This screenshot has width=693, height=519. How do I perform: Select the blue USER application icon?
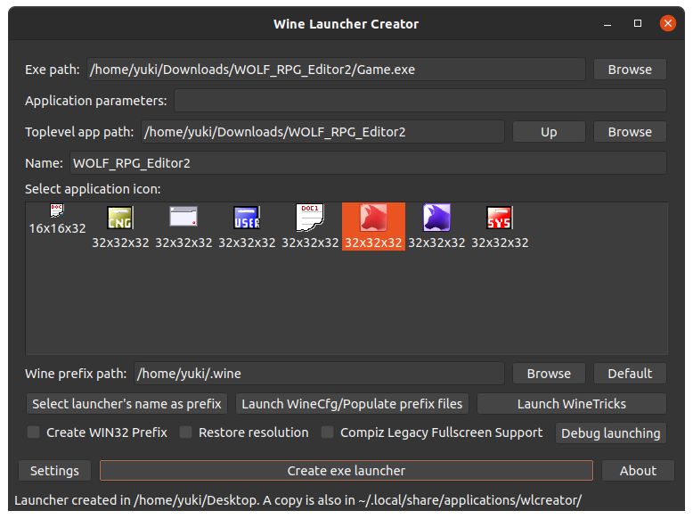tap(247, 227)
